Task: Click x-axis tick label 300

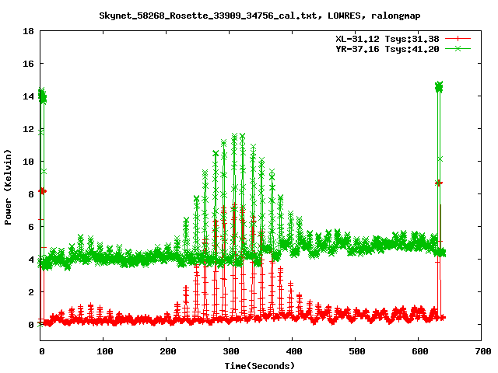Action: point(230,351)
